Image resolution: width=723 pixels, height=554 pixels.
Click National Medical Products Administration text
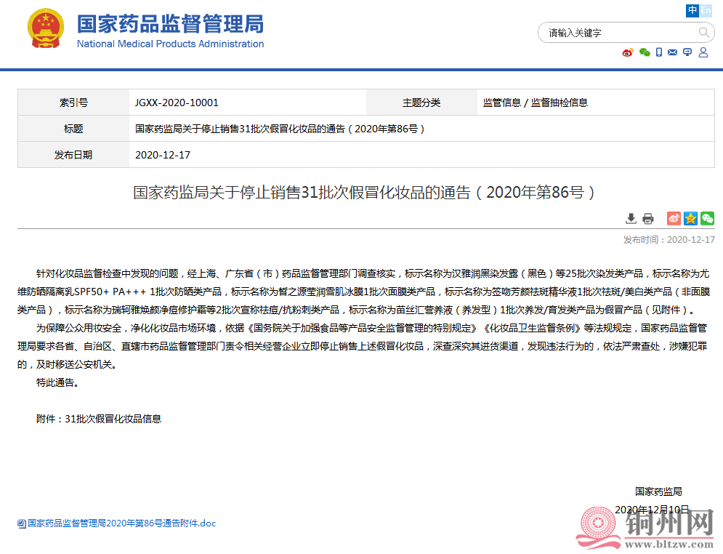point(170,44)
